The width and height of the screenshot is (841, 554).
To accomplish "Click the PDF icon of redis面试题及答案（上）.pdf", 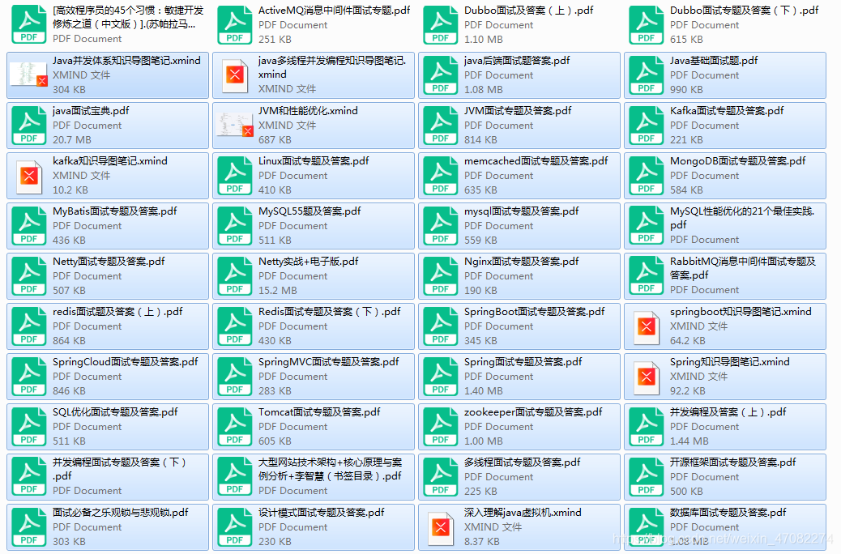I will point(29,326).
